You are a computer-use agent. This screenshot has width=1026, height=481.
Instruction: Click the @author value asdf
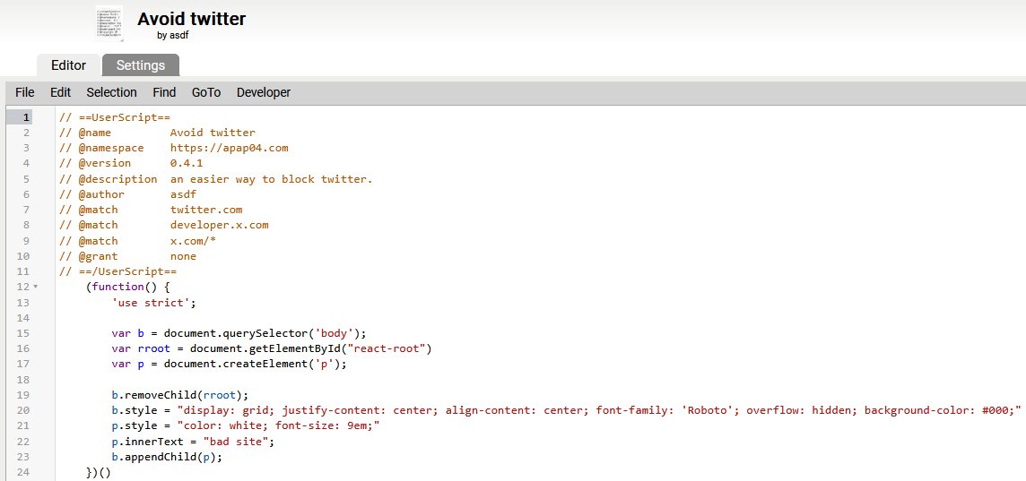183,194
